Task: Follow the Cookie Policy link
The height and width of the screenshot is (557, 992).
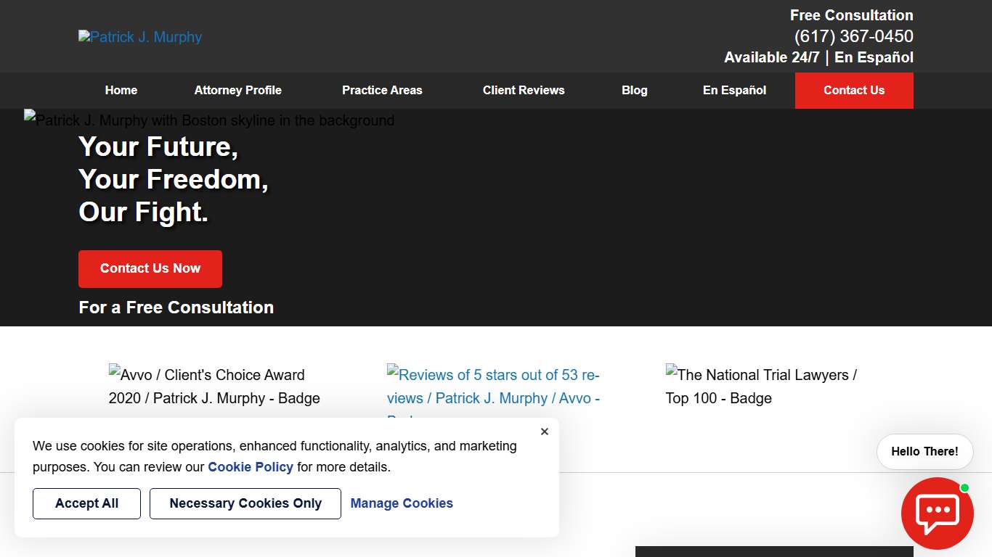Action: coord(251,467)
